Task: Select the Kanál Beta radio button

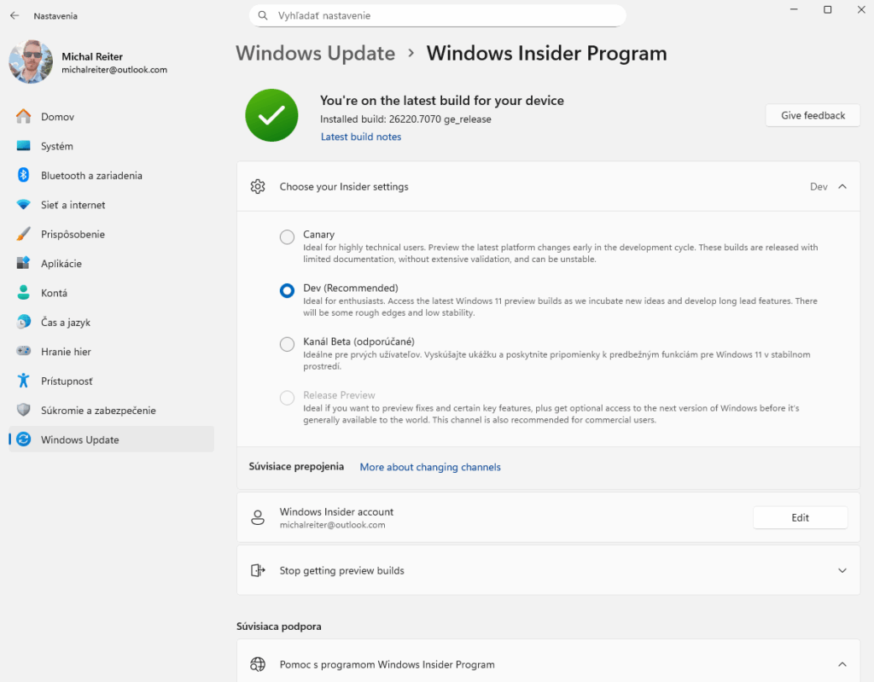Action: pos(287,344)
